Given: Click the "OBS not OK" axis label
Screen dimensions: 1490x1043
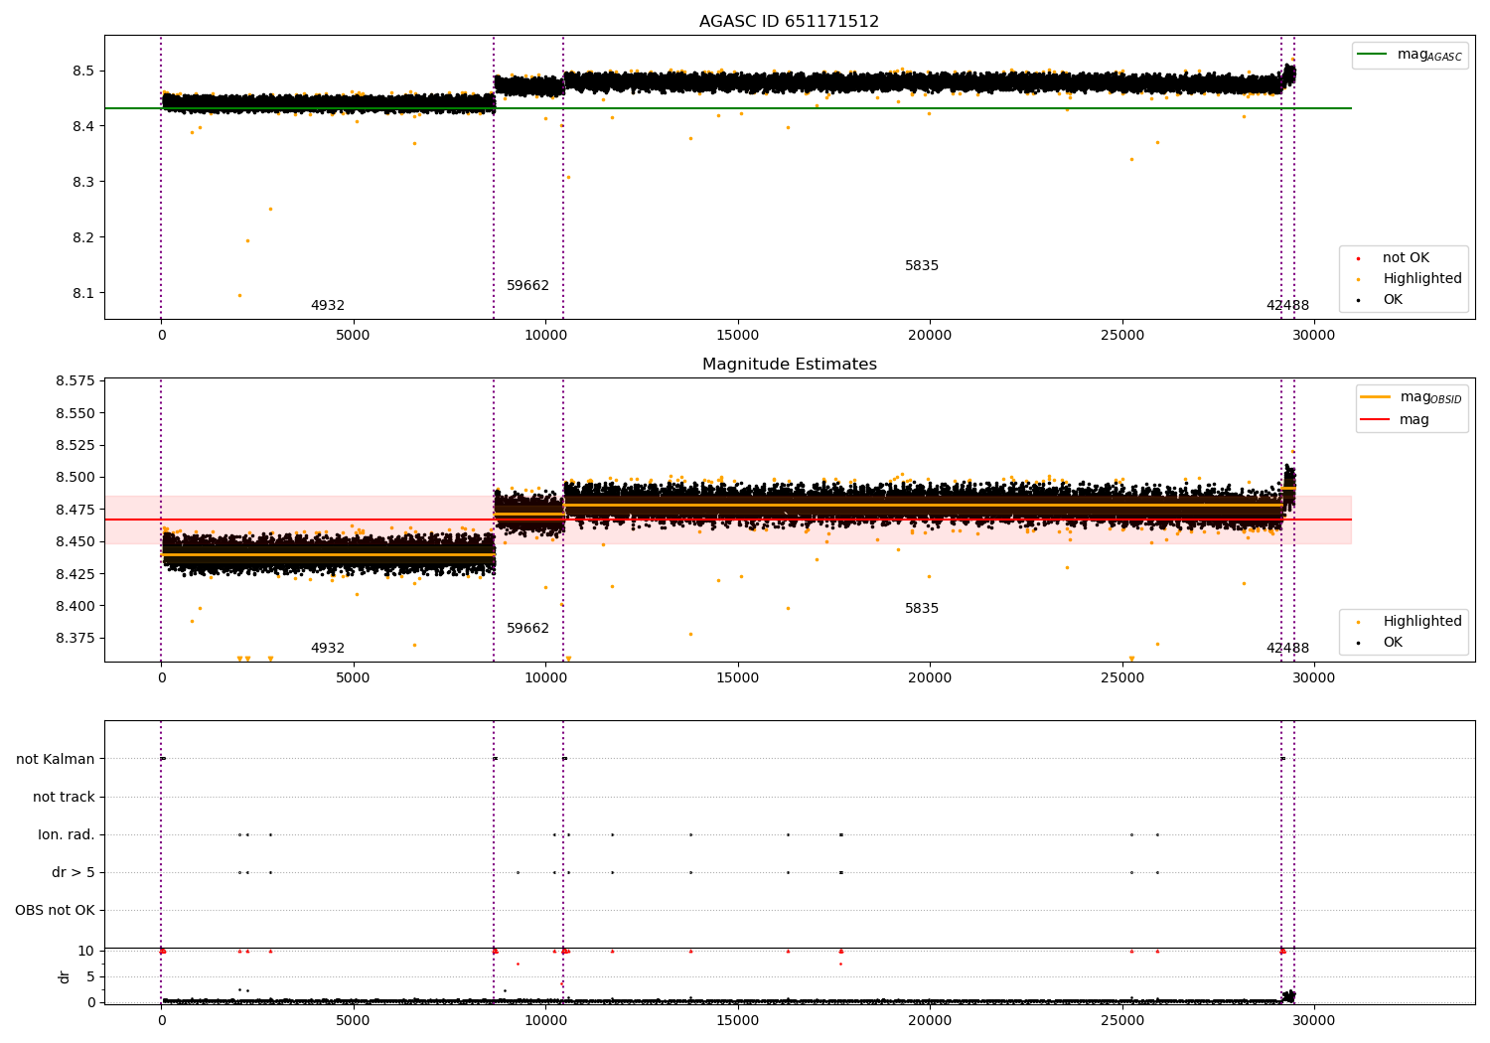Looking at the screenshot, I should pyautogui.click(x=55, y=910).
